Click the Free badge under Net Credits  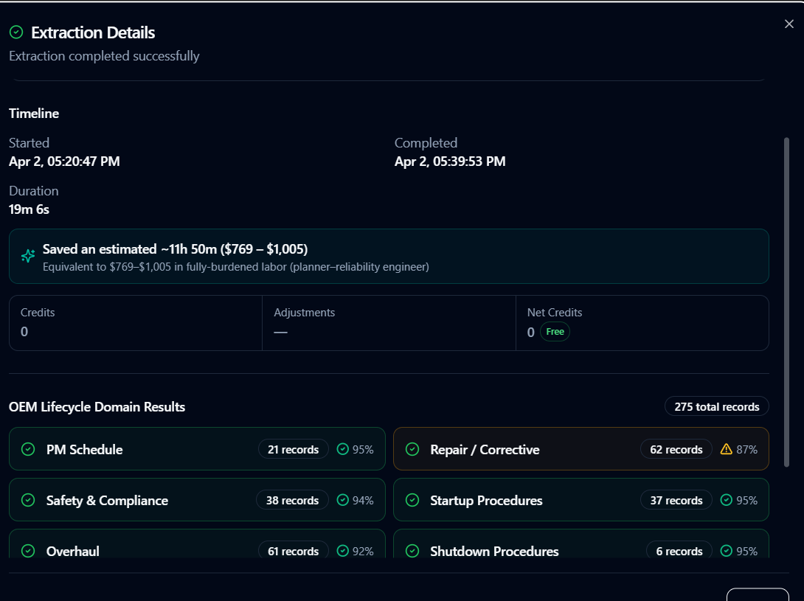555,331
